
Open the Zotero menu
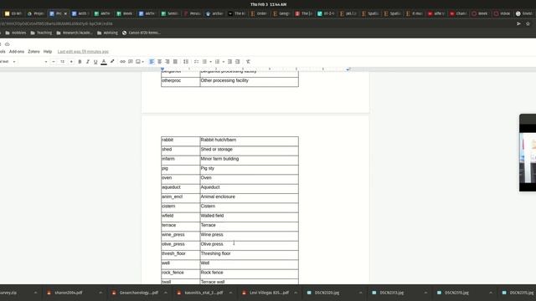point(33,52)
